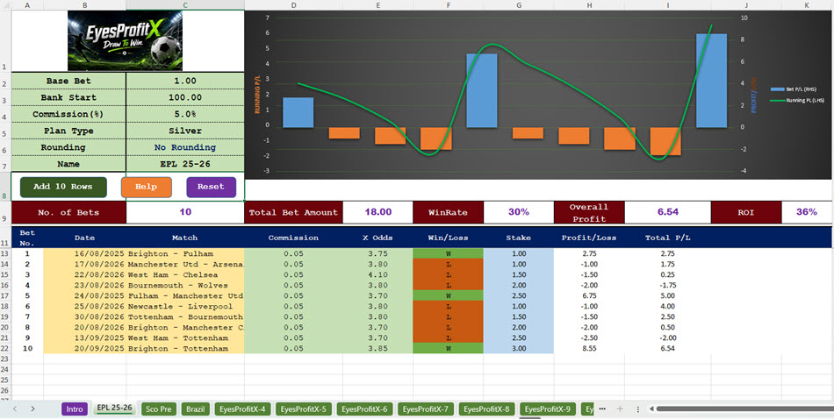Open the vertical dots tab options
The height and width of the screenshot is (419, 834).
[x=637, y=408]
